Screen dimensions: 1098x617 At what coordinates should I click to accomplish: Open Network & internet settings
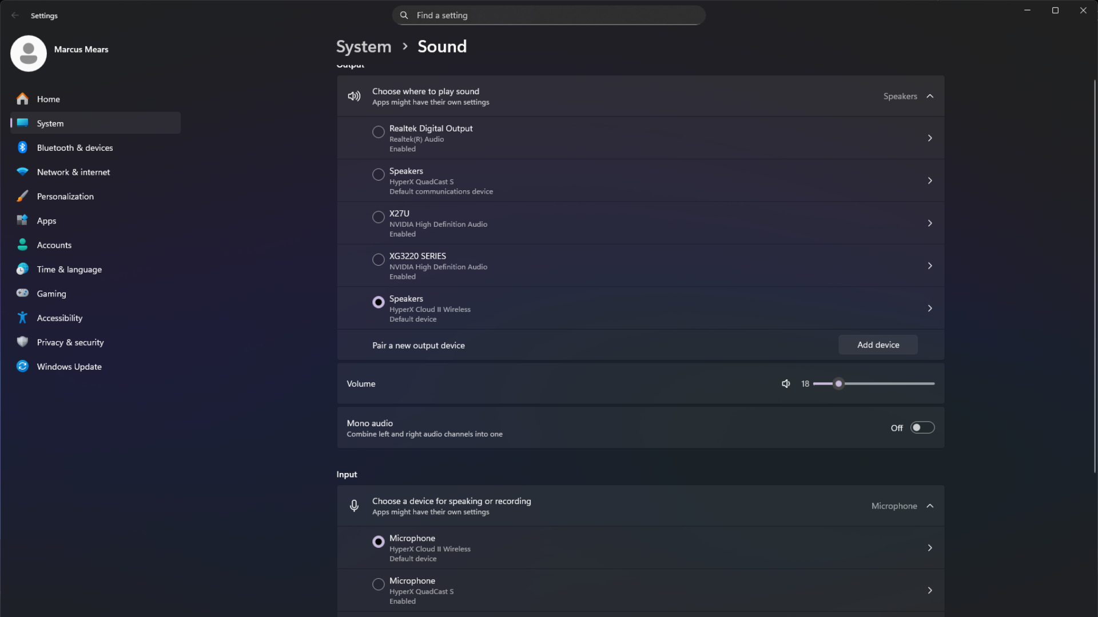coord(73,171)
